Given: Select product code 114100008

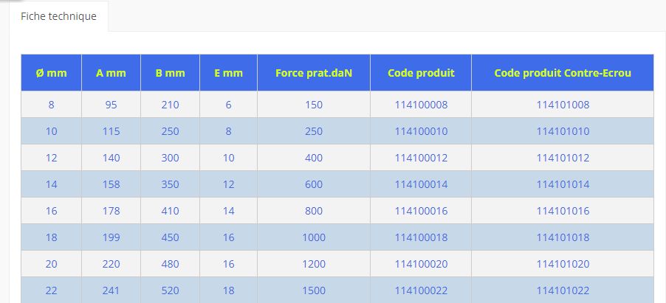Looking at the screenshot, I should pos(421,105).
